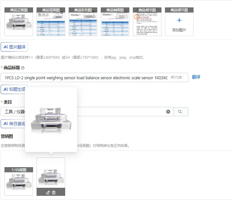Click the AI 图片翻译 button

tap(14, 47)
